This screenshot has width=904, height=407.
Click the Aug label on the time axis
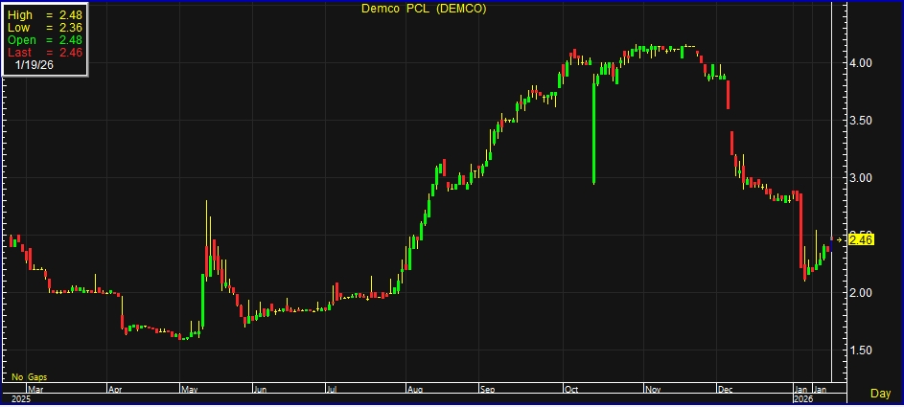pos(415,390)
